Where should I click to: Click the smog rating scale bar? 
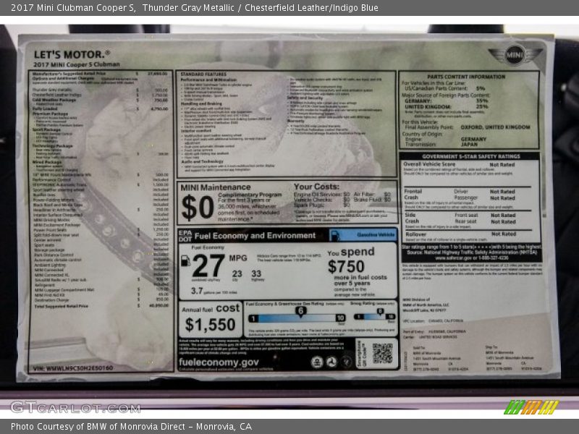(374, 317)
